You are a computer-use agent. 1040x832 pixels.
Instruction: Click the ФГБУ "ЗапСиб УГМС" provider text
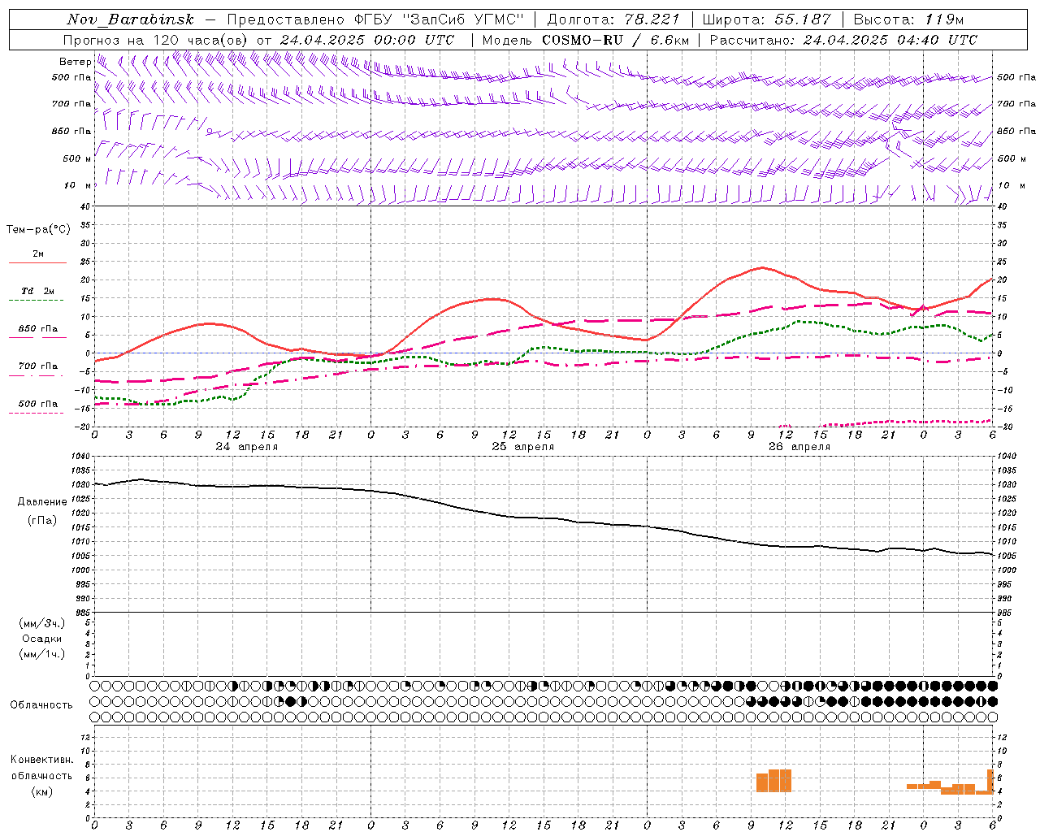click(x=439, y=19)
